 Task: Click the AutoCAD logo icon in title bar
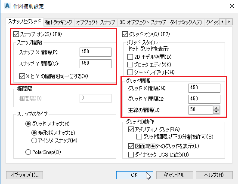[x=7, y=6]
